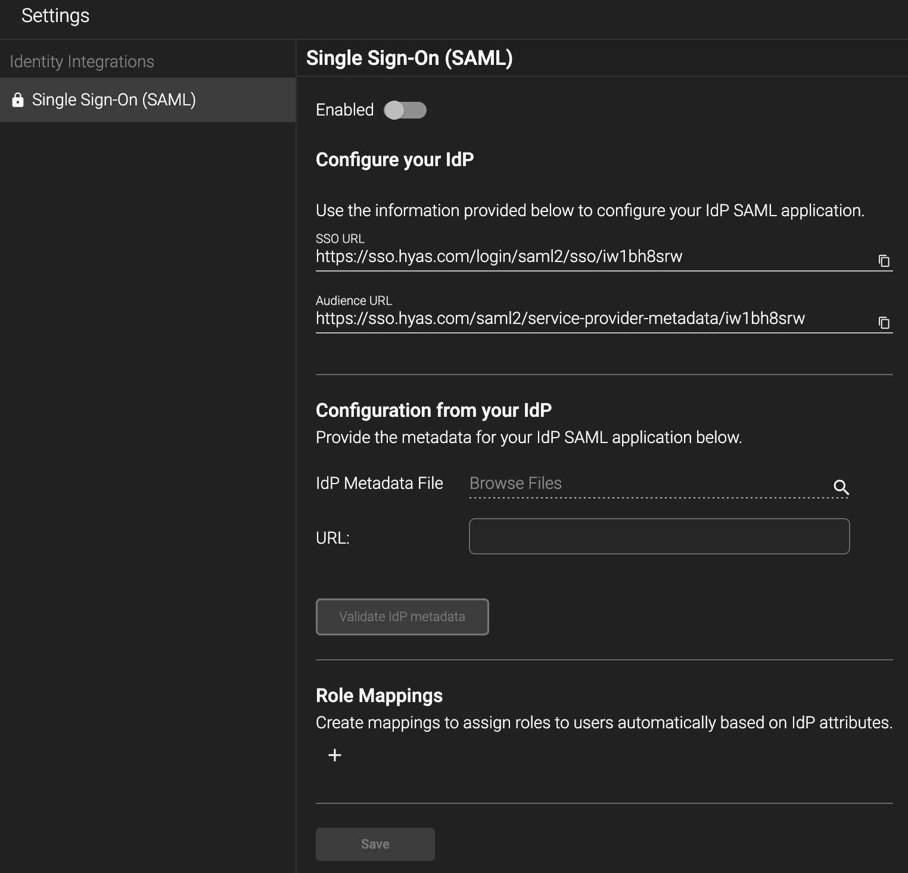
Task: Click the Identity Integrations section header
Action: tap(82, 61)
